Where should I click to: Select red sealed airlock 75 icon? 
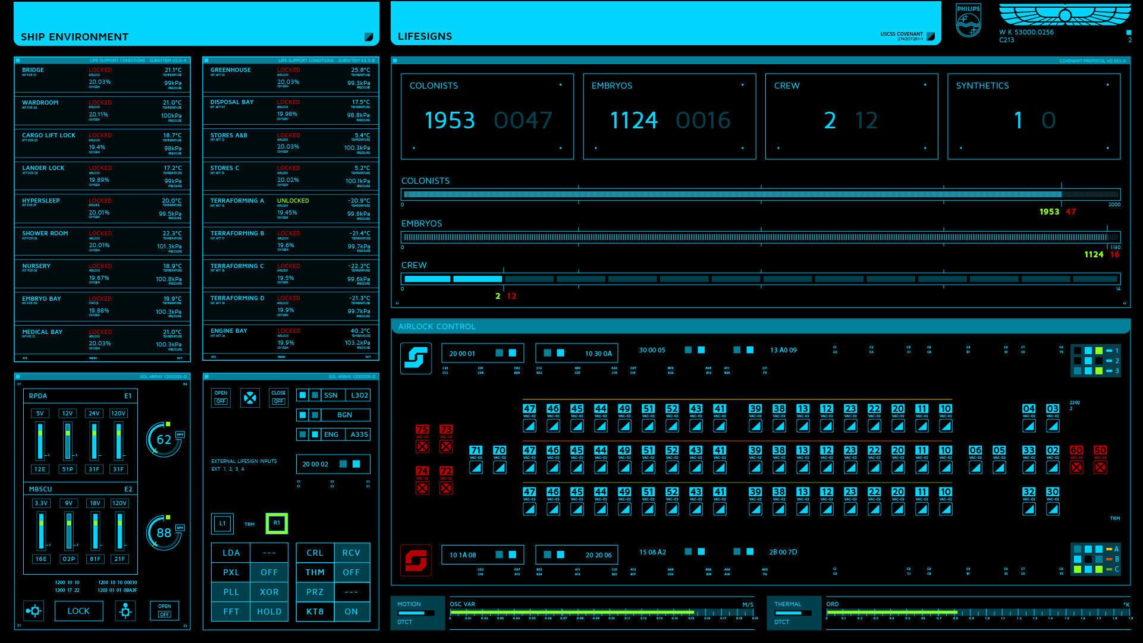click(422, 446)
